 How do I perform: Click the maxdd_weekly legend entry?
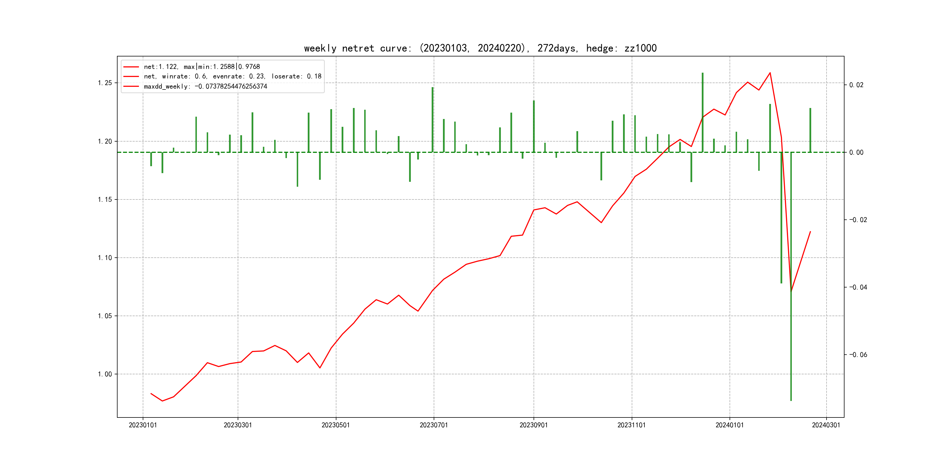205,86
